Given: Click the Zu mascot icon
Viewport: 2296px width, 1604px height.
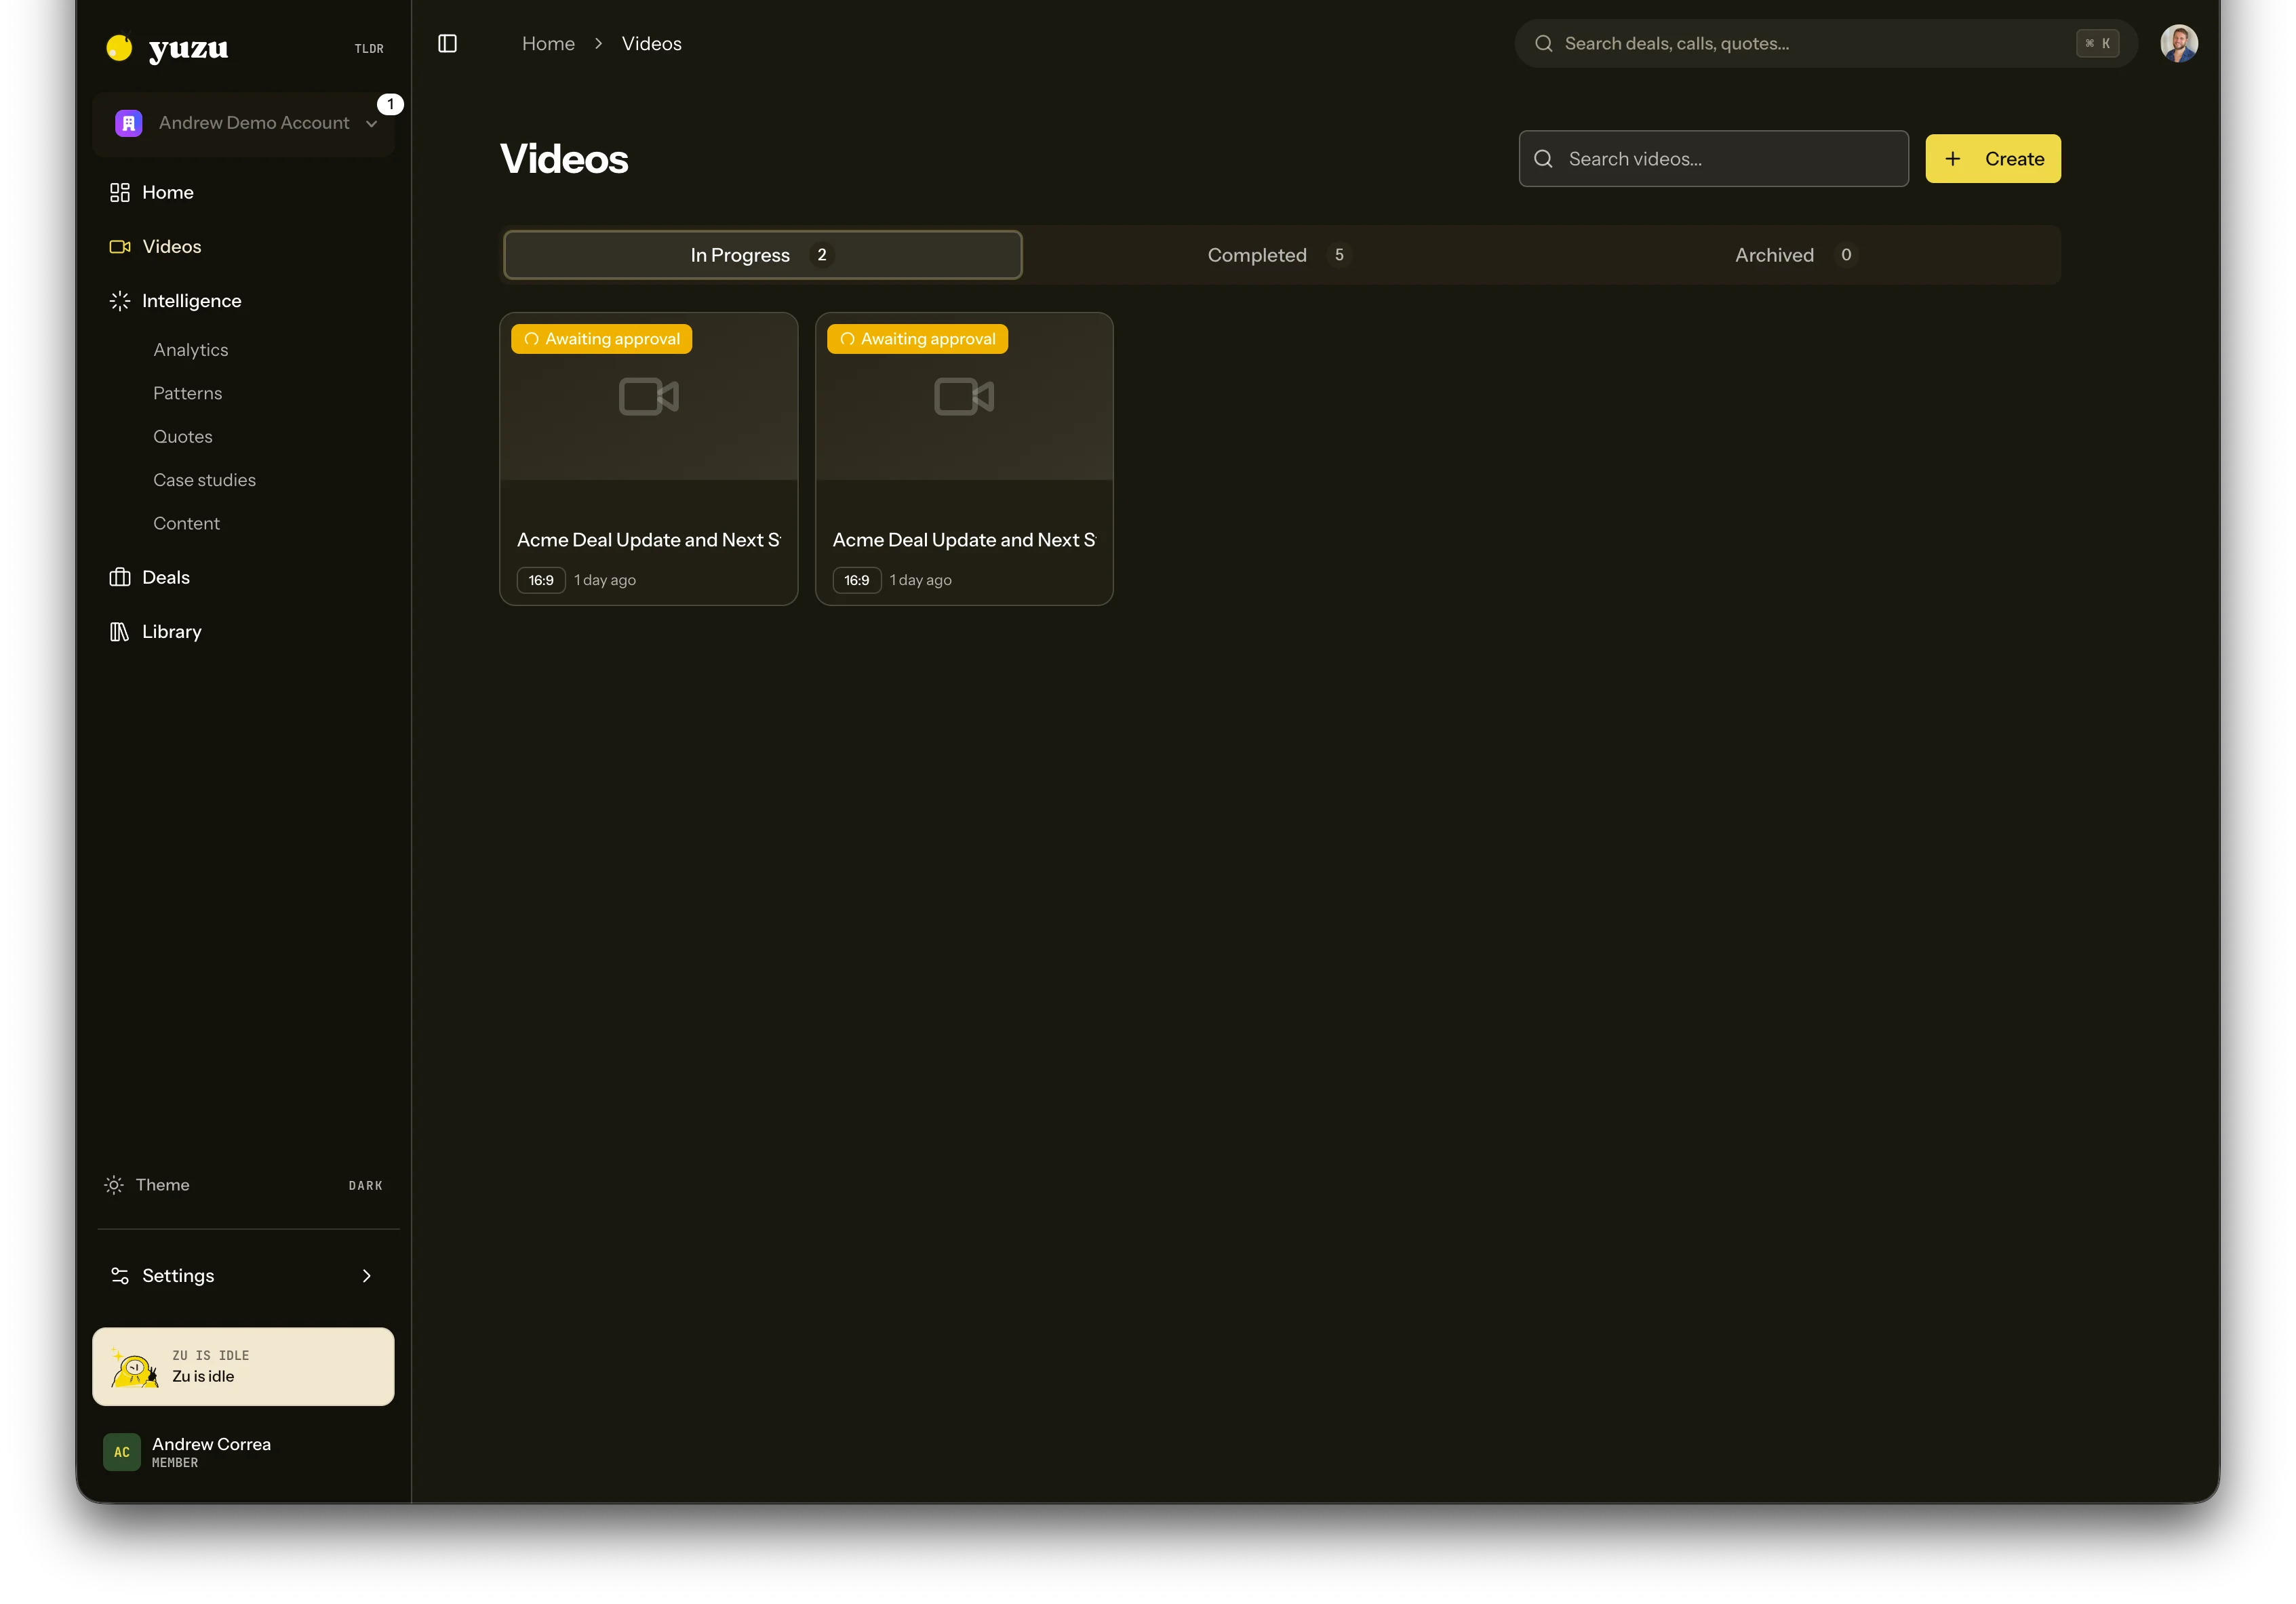Looking at the screenshot, I should [x=134, y=1368].
